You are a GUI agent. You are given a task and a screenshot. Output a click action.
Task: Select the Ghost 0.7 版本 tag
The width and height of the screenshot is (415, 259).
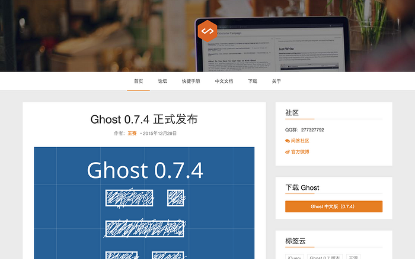[325, 257]
